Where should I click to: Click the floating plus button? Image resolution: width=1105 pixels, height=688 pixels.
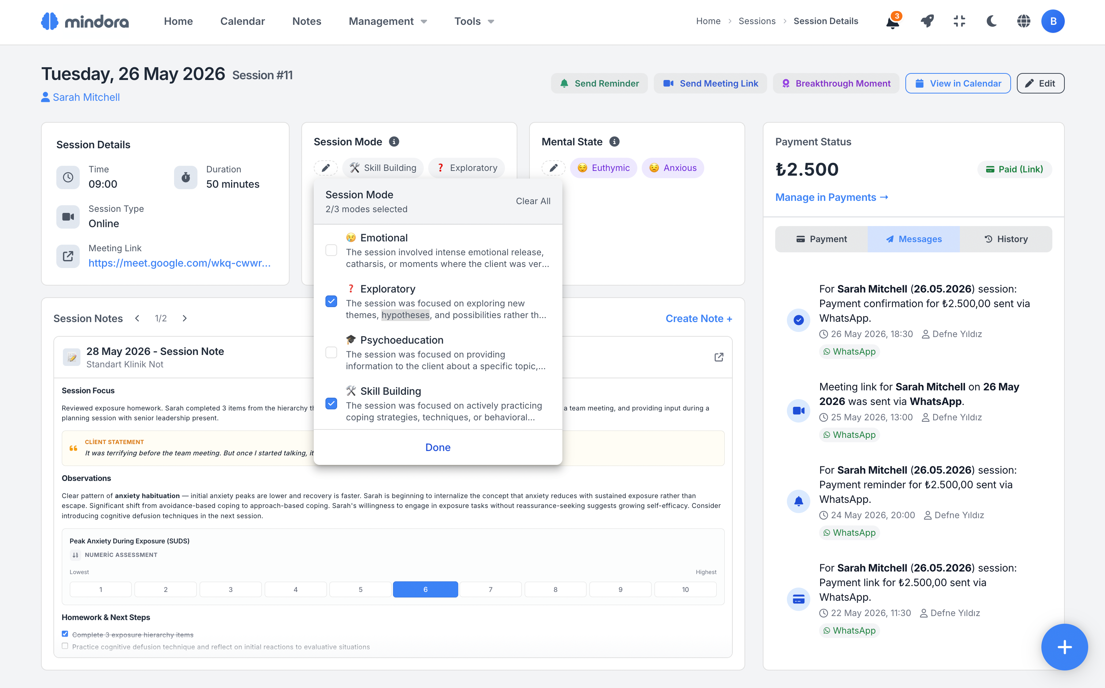click(1064, 647)
